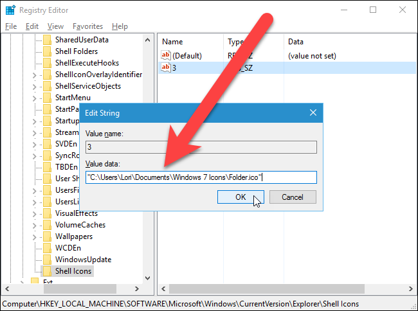
Task: Click the registry path in status bar
Action: coord(181,304)
